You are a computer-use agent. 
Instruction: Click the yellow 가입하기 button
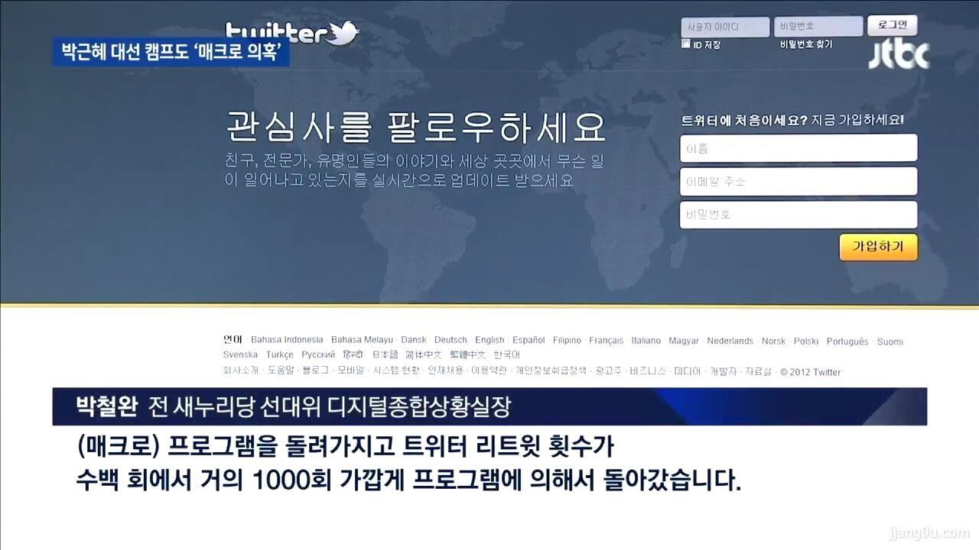[x=878, y=247]
